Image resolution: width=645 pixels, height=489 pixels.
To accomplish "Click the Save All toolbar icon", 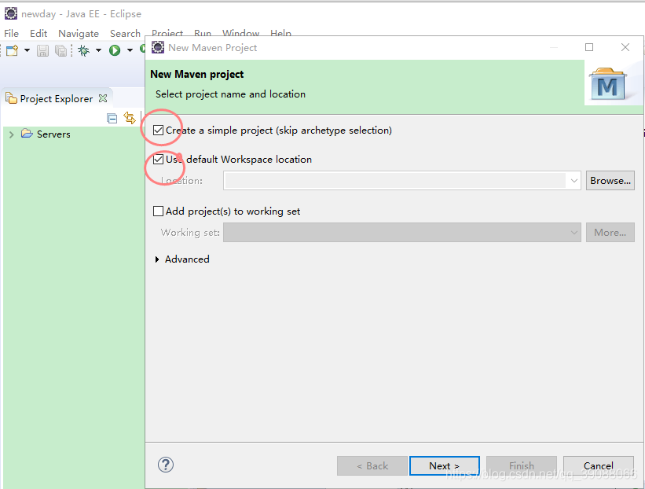I will (x=60, y=50).
